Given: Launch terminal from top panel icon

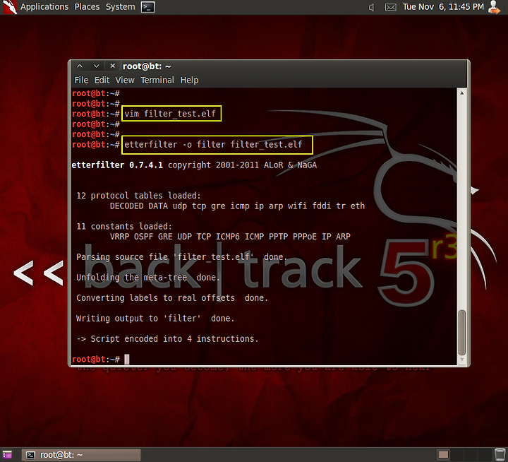Looking at the screenshot, I should (x=147, y=7).
